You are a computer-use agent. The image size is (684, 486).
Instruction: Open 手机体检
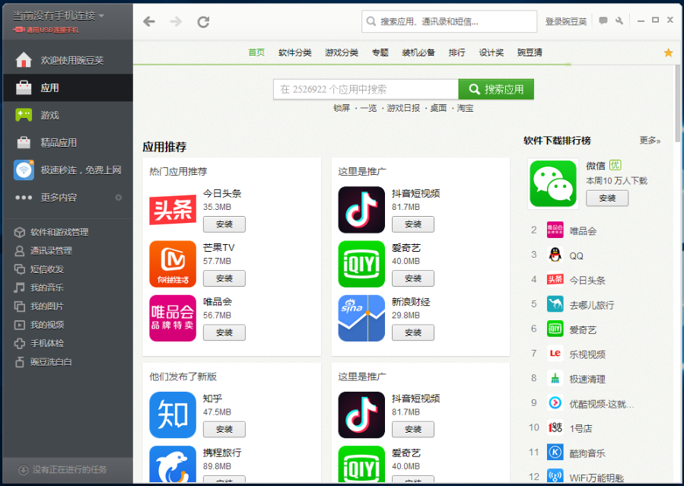40,344
